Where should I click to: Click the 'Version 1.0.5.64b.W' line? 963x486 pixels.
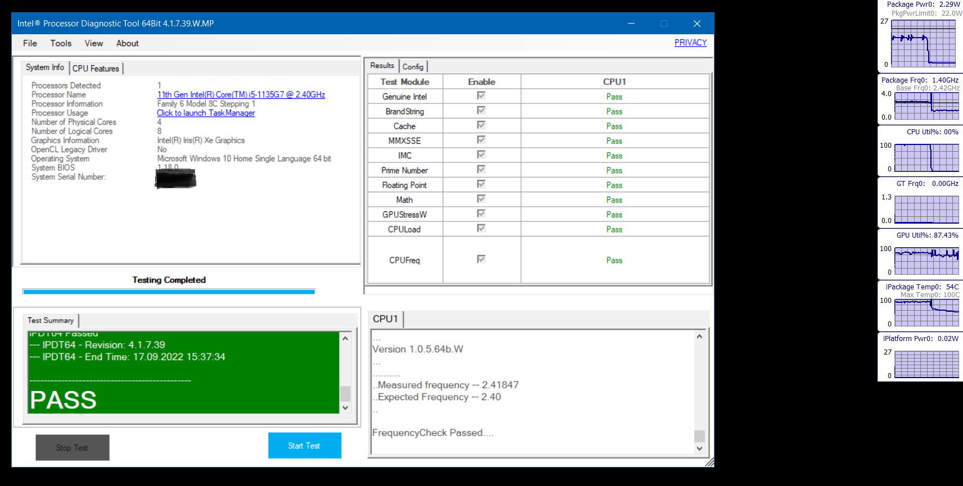(418, 349)
